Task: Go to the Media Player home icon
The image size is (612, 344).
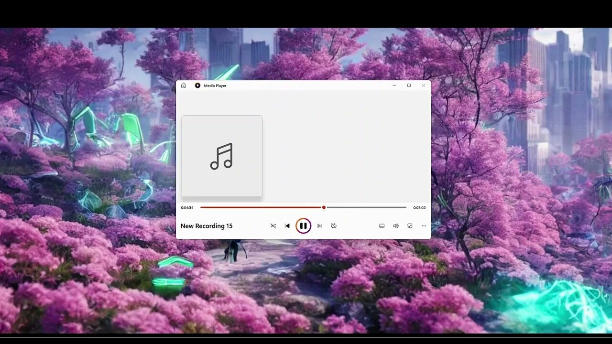Action: pos(184,86)
